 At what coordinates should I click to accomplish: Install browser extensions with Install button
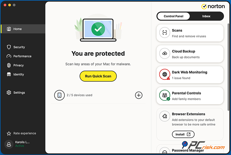(183, 134)
